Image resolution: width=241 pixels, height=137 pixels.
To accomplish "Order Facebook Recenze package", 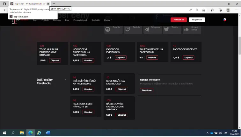I will tap(188, 58).
